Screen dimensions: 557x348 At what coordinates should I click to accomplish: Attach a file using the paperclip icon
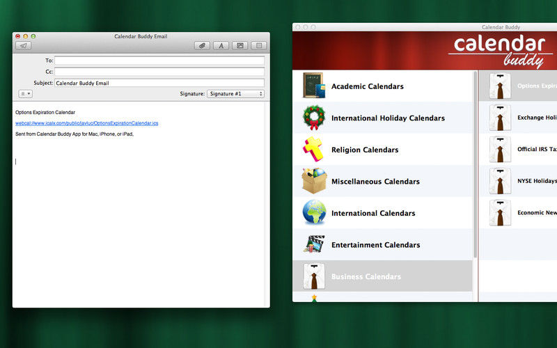click(x=202, y=45)
